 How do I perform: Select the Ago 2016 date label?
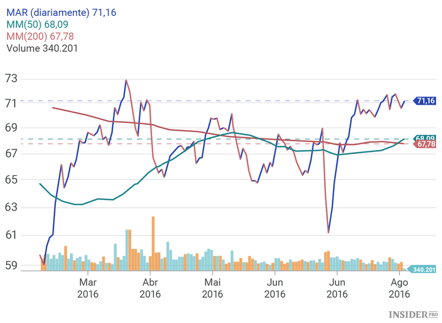click(399, 287)
